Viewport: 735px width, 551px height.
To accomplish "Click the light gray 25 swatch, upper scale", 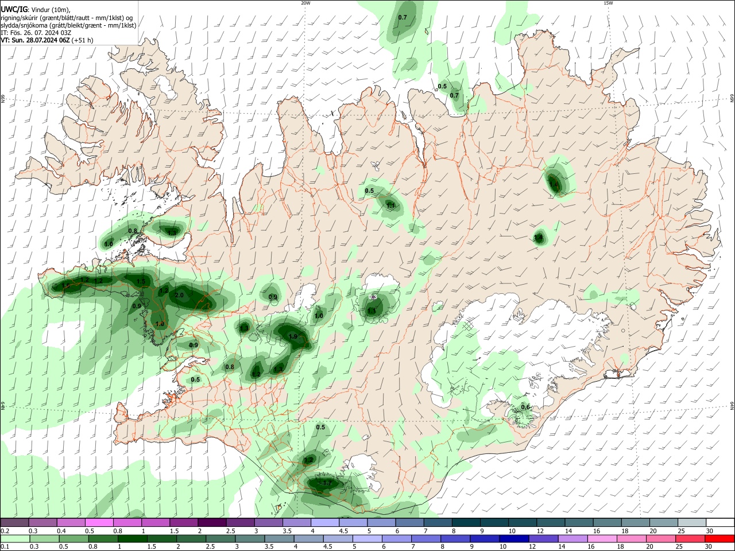I will [691, 523].
